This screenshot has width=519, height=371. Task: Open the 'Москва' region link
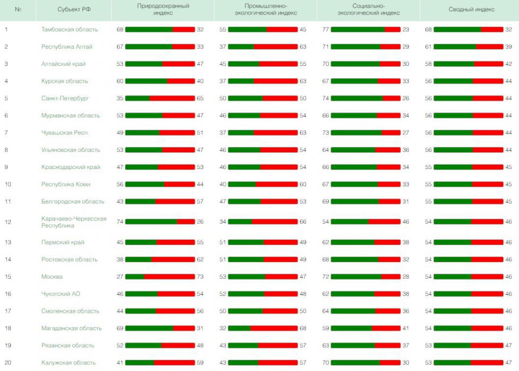pyautogui.click(x=52, y=277)
